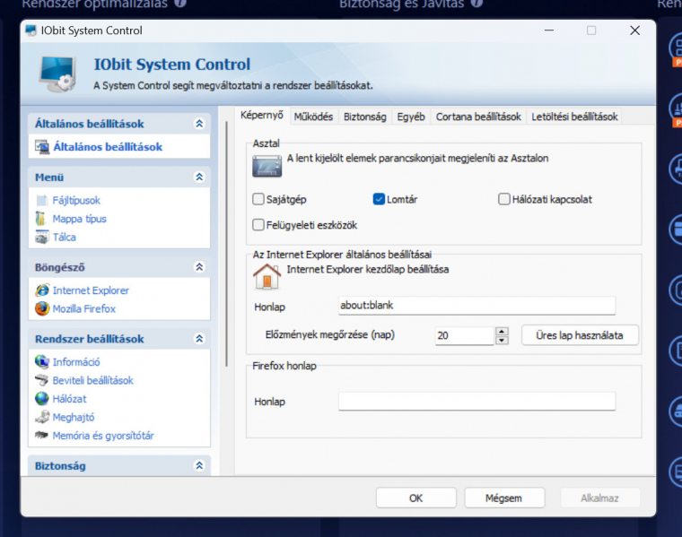Click the info icon beside Biztonság és Javítás
Image resolution: width=682 pixels, height=537 pixels.
[477, 4]
